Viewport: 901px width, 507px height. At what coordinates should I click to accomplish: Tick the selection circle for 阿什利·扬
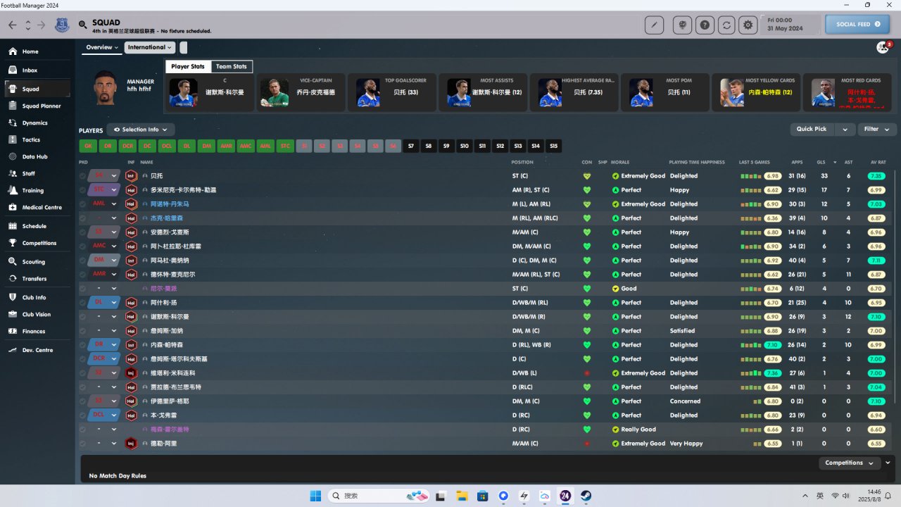(x=82, y=303)
